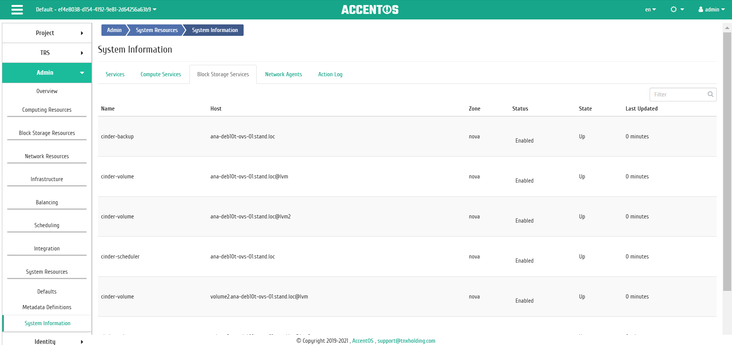Expand the TRS sidebar section
Viewport: 732px width, 345px height.
47,53
